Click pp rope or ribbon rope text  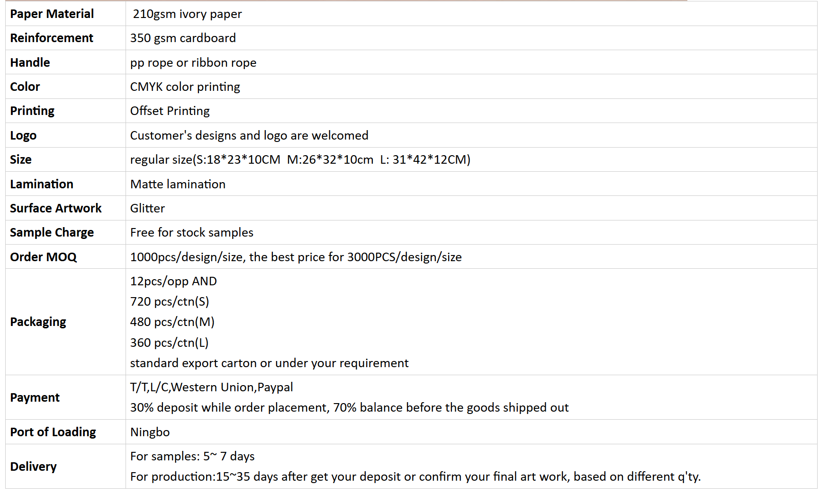click(x=193, y=62)
